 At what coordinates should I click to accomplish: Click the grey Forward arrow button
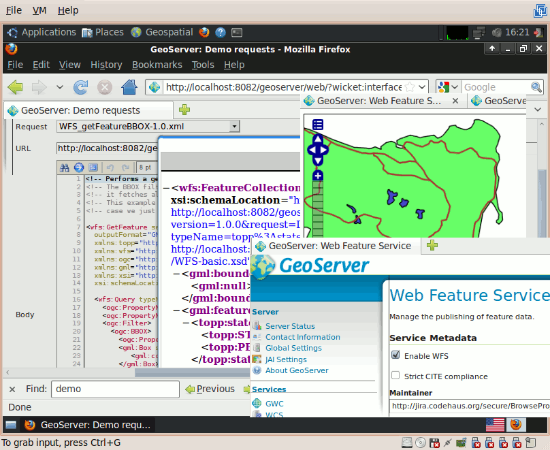tap(39, 86)
